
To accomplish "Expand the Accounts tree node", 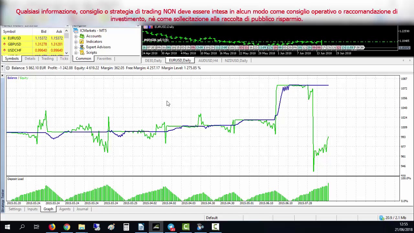I will click(76, 36).
